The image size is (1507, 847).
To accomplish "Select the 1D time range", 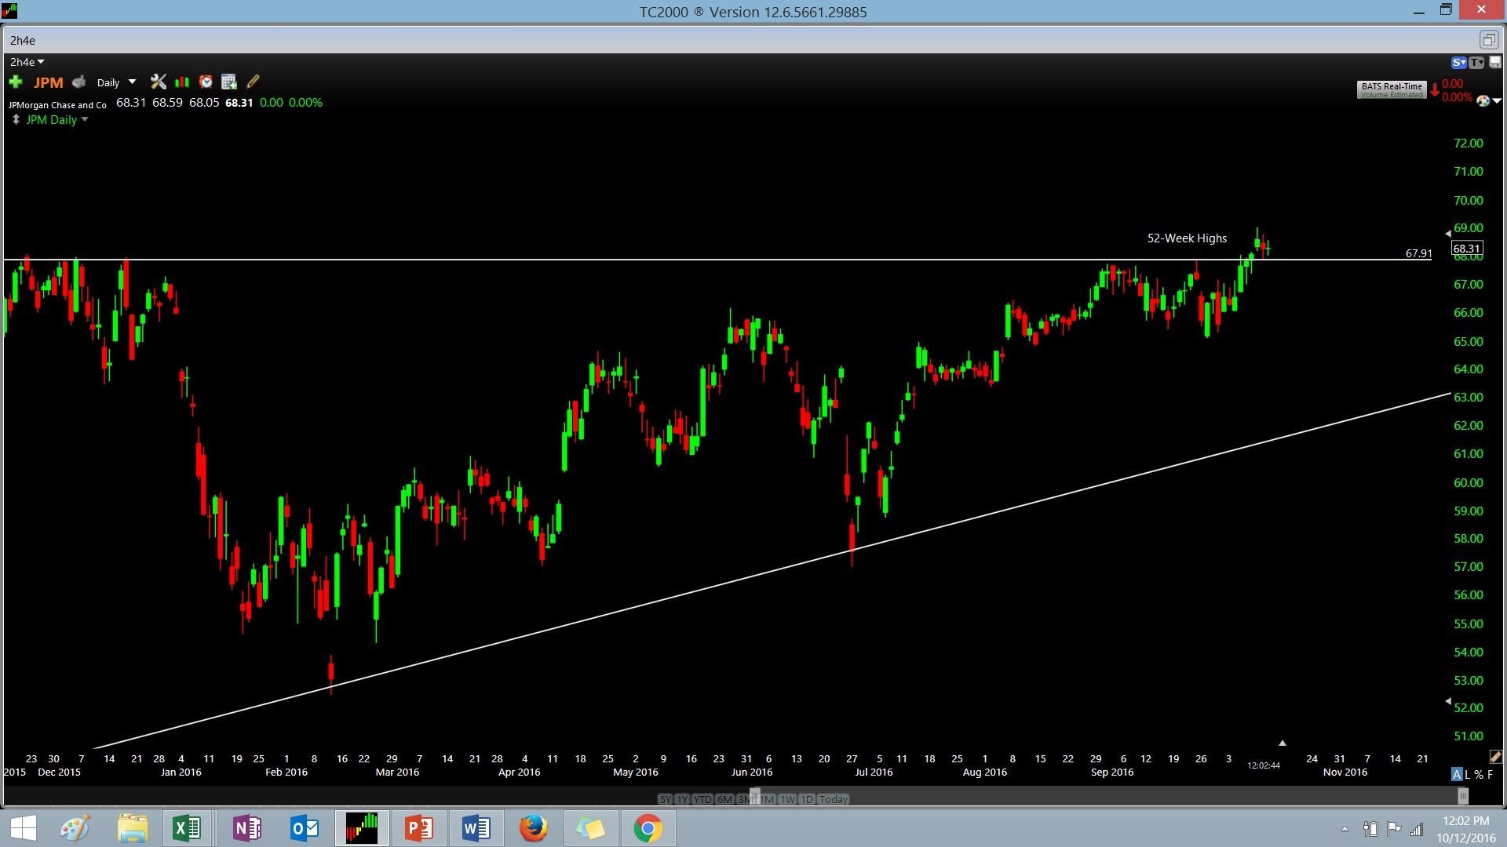I will tap(807, 799).
